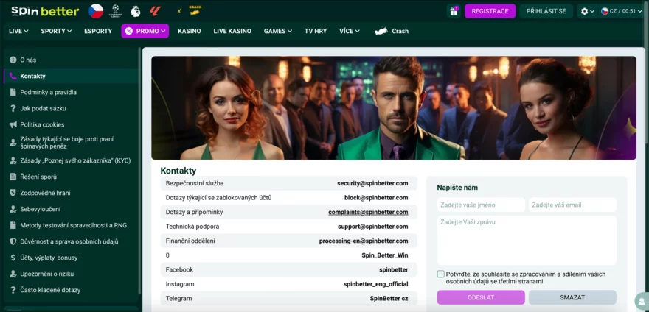Screen dimensions: 649x312
Task: Expand the settings gear dropdown
Action: pos(587,11)
